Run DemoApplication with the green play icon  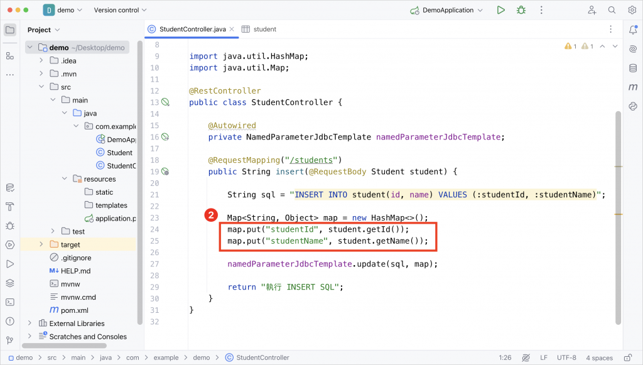(x=500, y=10)
